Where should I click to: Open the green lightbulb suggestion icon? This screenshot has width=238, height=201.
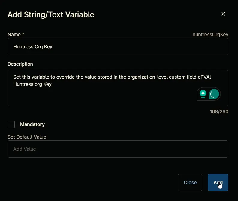(203, 94)
